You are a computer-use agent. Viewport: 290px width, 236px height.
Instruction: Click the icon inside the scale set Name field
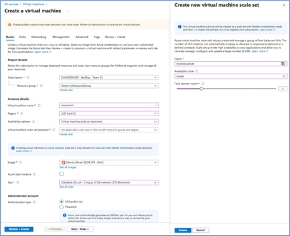pyautogui.click(x=283, y=64)
